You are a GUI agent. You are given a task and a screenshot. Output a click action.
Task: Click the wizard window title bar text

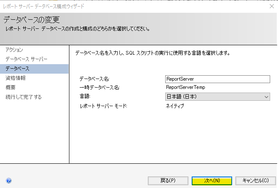click(x=44, y=6)
